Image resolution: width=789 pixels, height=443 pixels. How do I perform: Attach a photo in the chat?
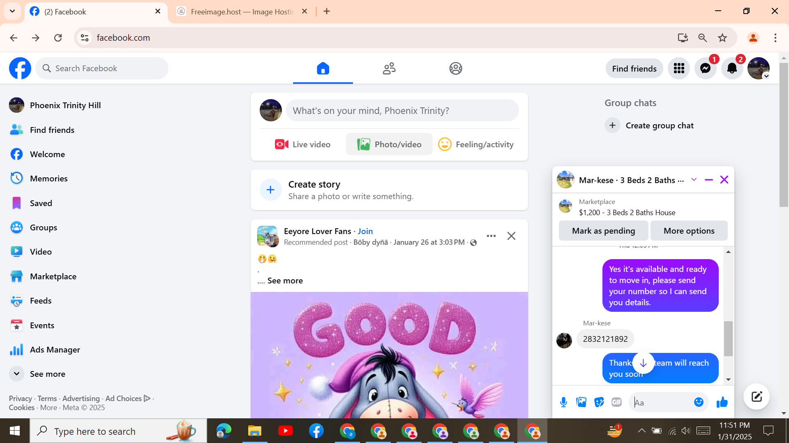(x=581, y=402)
